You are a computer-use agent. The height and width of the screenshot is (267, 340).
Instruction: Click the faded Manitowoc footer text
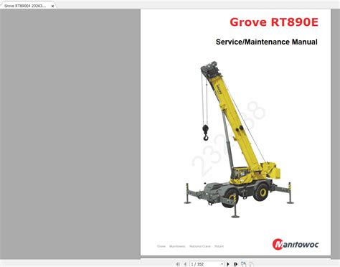pyautogui.click(x=177, y=246)
